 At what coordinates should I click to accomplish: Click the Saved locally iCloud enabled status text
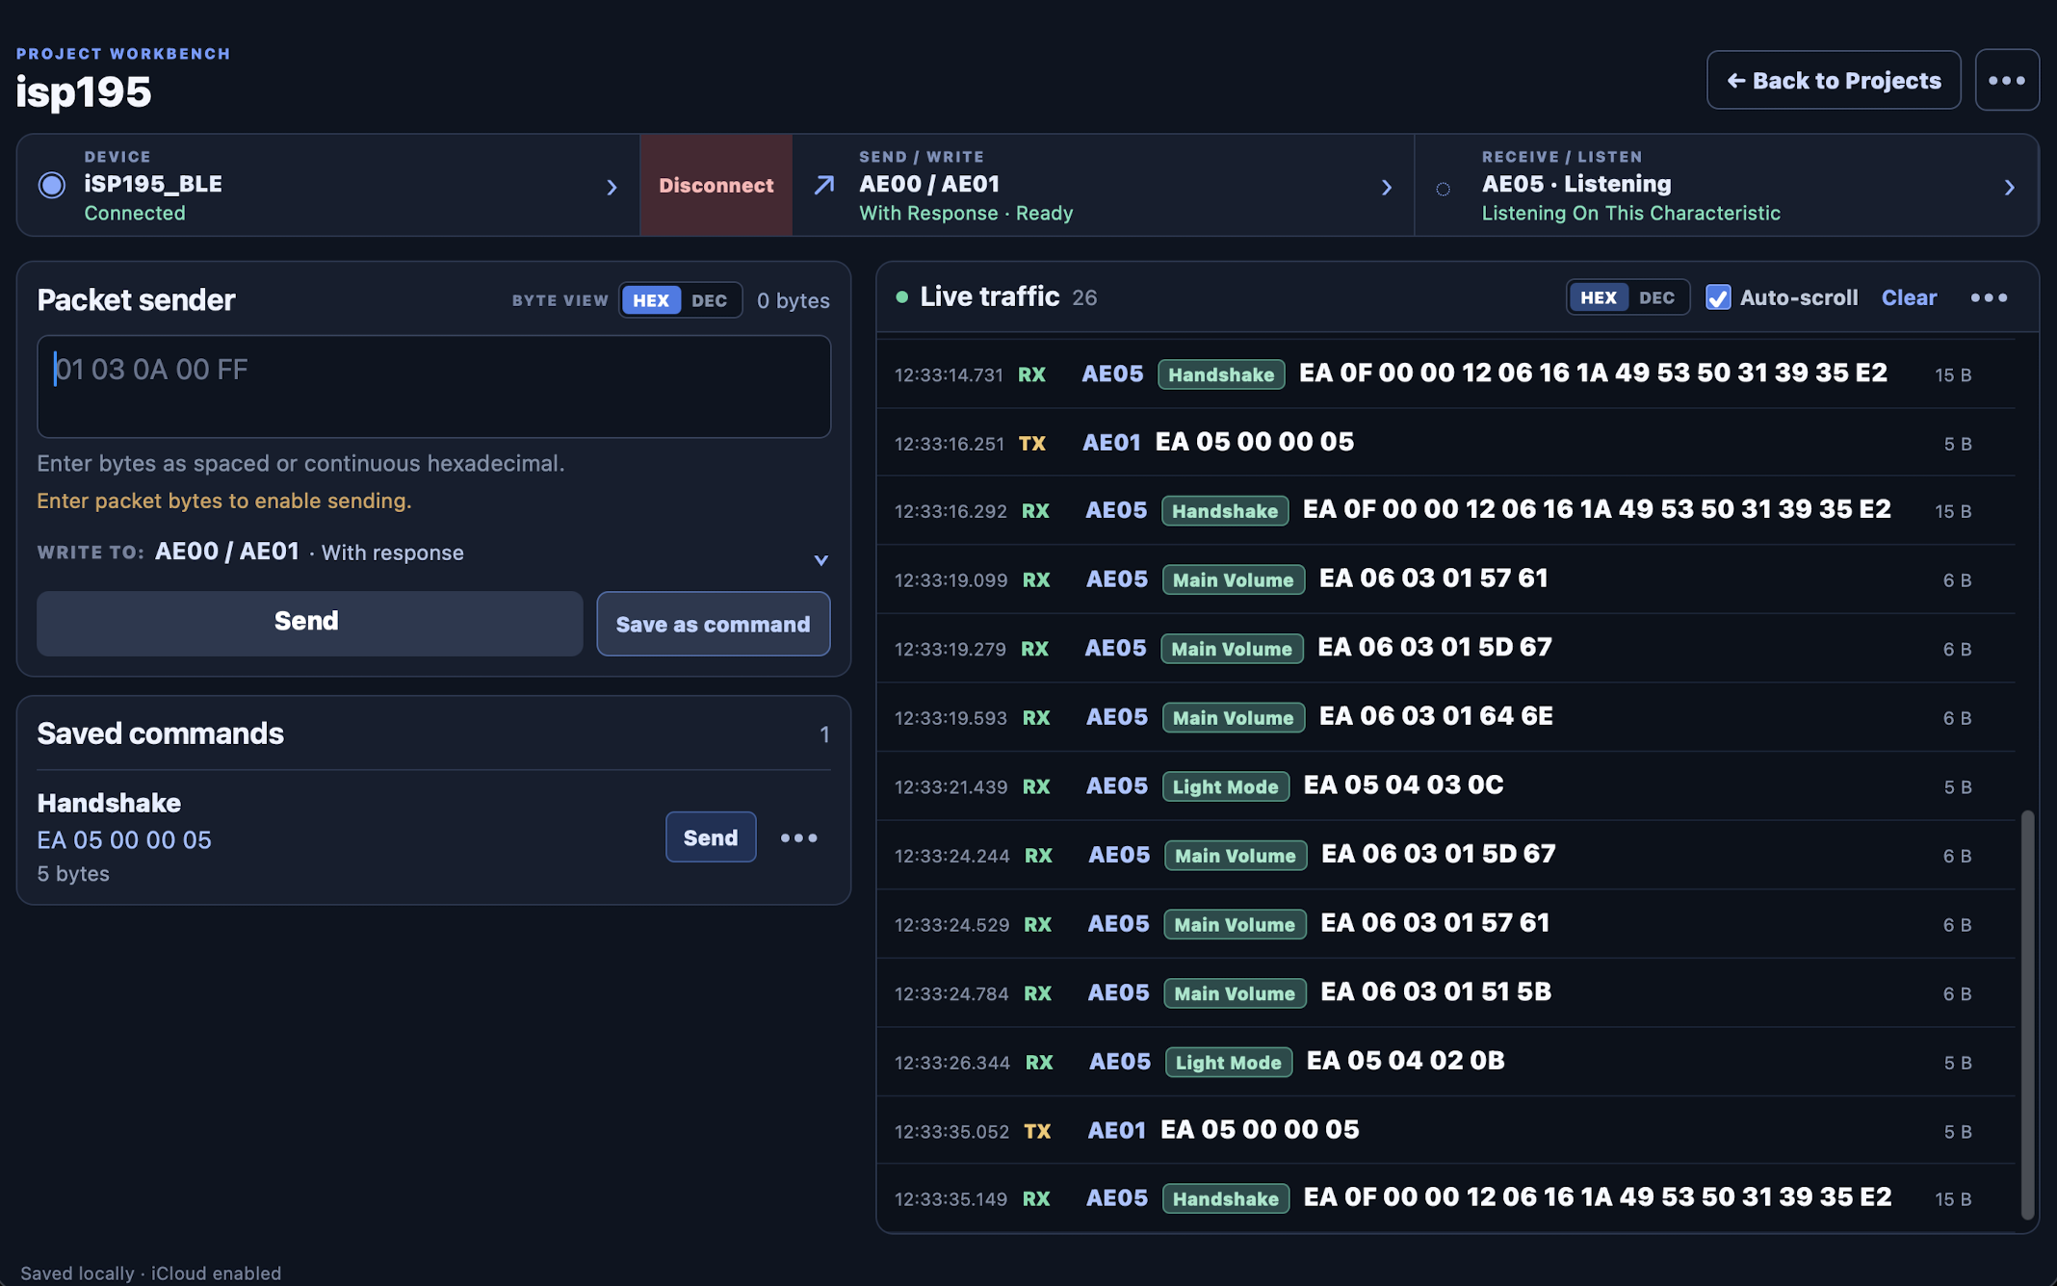click(150, 1273)
